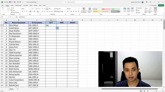
Task: Select cell D2 containing SAL
Action: point(51,25)
